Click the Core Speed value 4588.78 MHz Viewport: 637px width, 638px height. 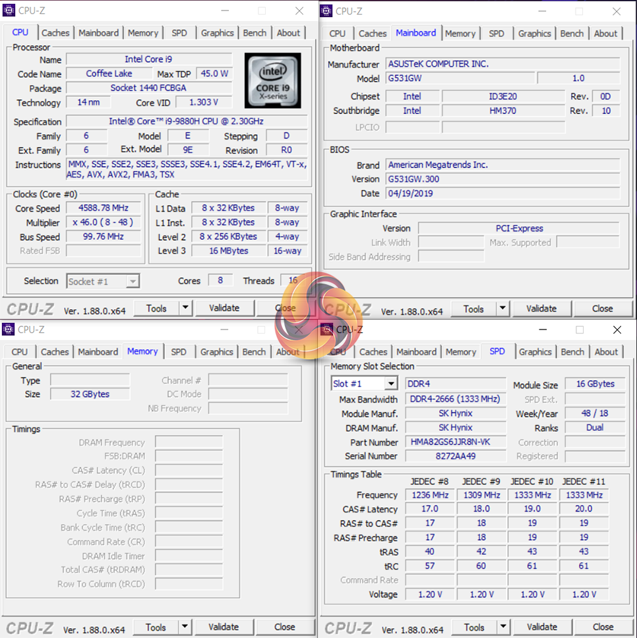(104, 208)
